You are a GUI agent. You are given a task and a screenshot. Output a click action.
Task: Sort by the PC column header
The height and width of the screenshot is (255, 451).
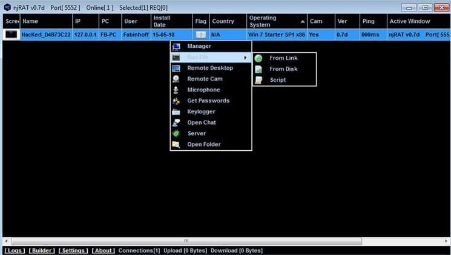[110, 21]
